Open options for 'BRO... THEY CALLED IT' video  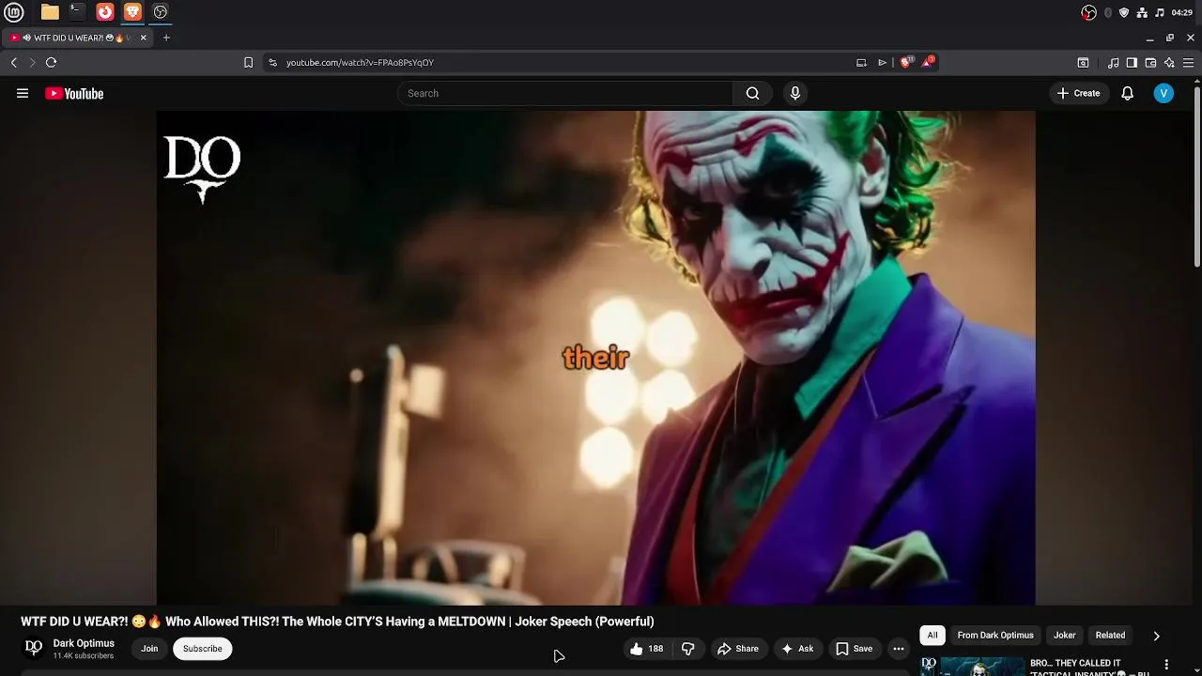click(x=1167, y=665)
